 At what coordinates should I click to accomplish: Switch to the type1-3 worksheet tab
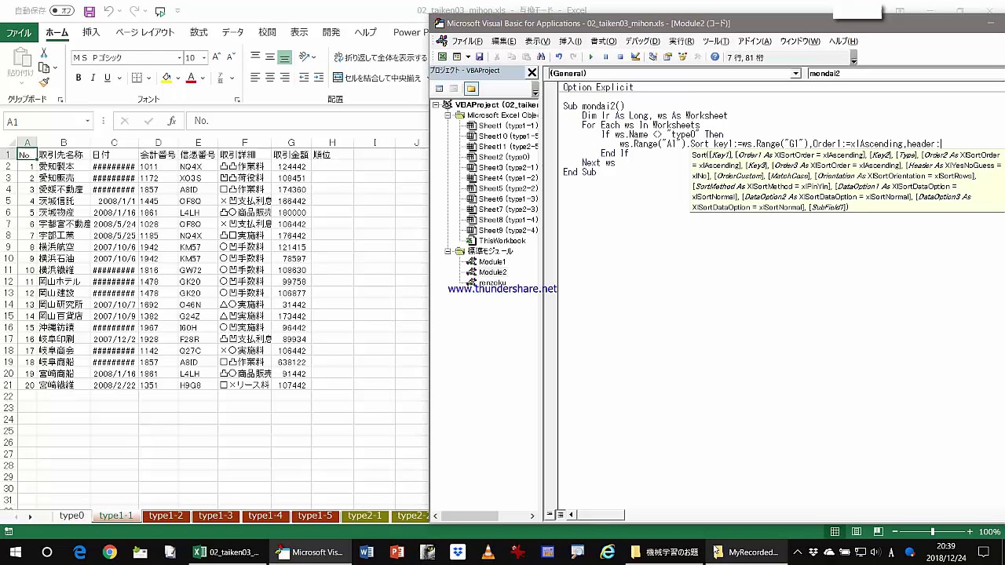[215, 516]
